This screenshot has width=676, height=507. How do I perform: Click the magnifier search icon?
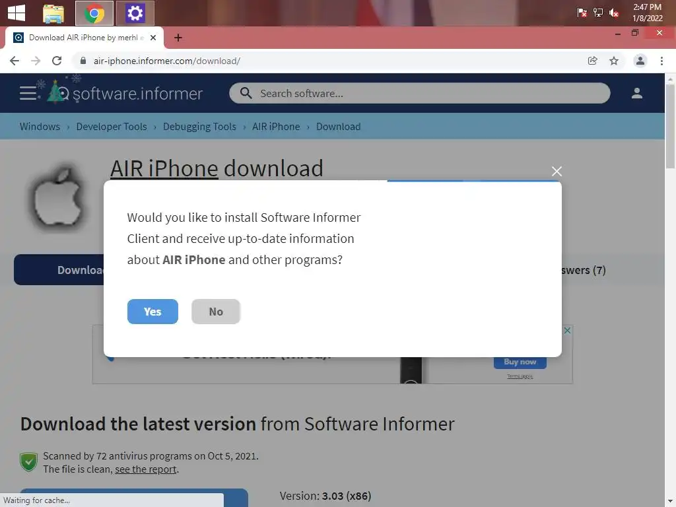246,93
